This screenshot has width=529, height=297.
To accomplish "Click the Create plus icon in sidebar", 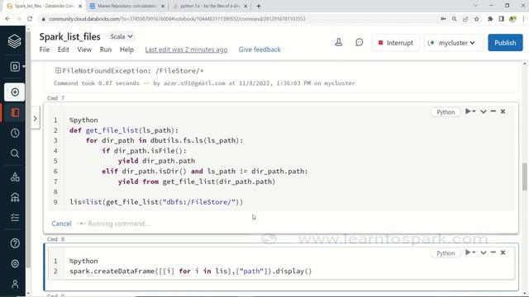I will pos(15,92).
